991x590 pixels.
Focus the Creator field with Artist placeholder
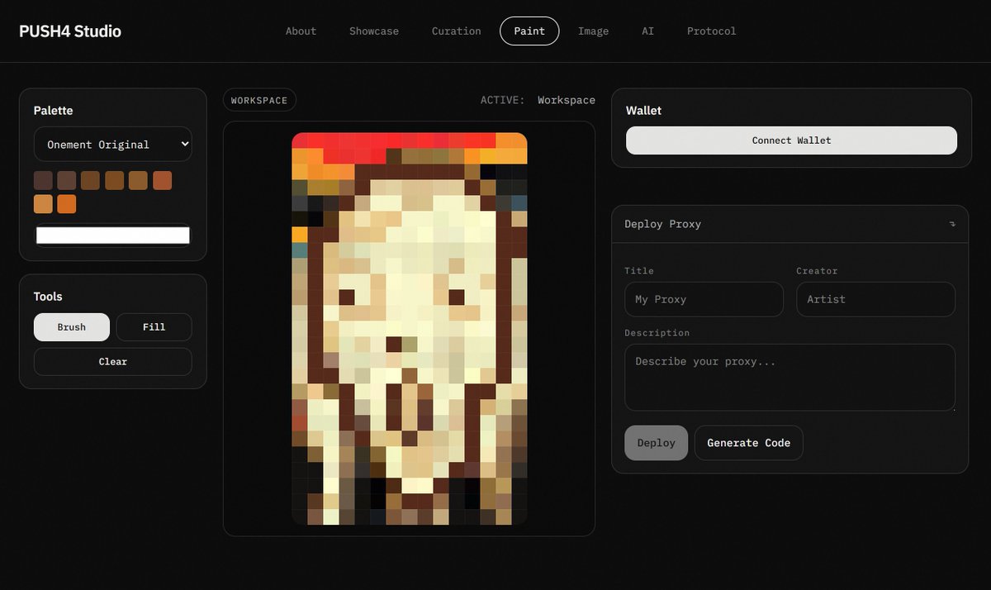[x=875, y=299]
